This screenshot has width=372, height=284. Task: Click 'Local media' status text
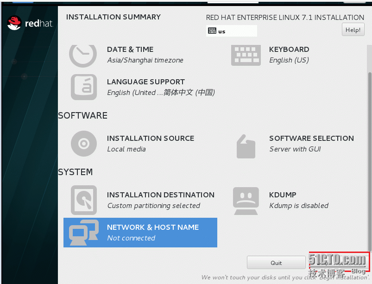(x=126, y=149)
